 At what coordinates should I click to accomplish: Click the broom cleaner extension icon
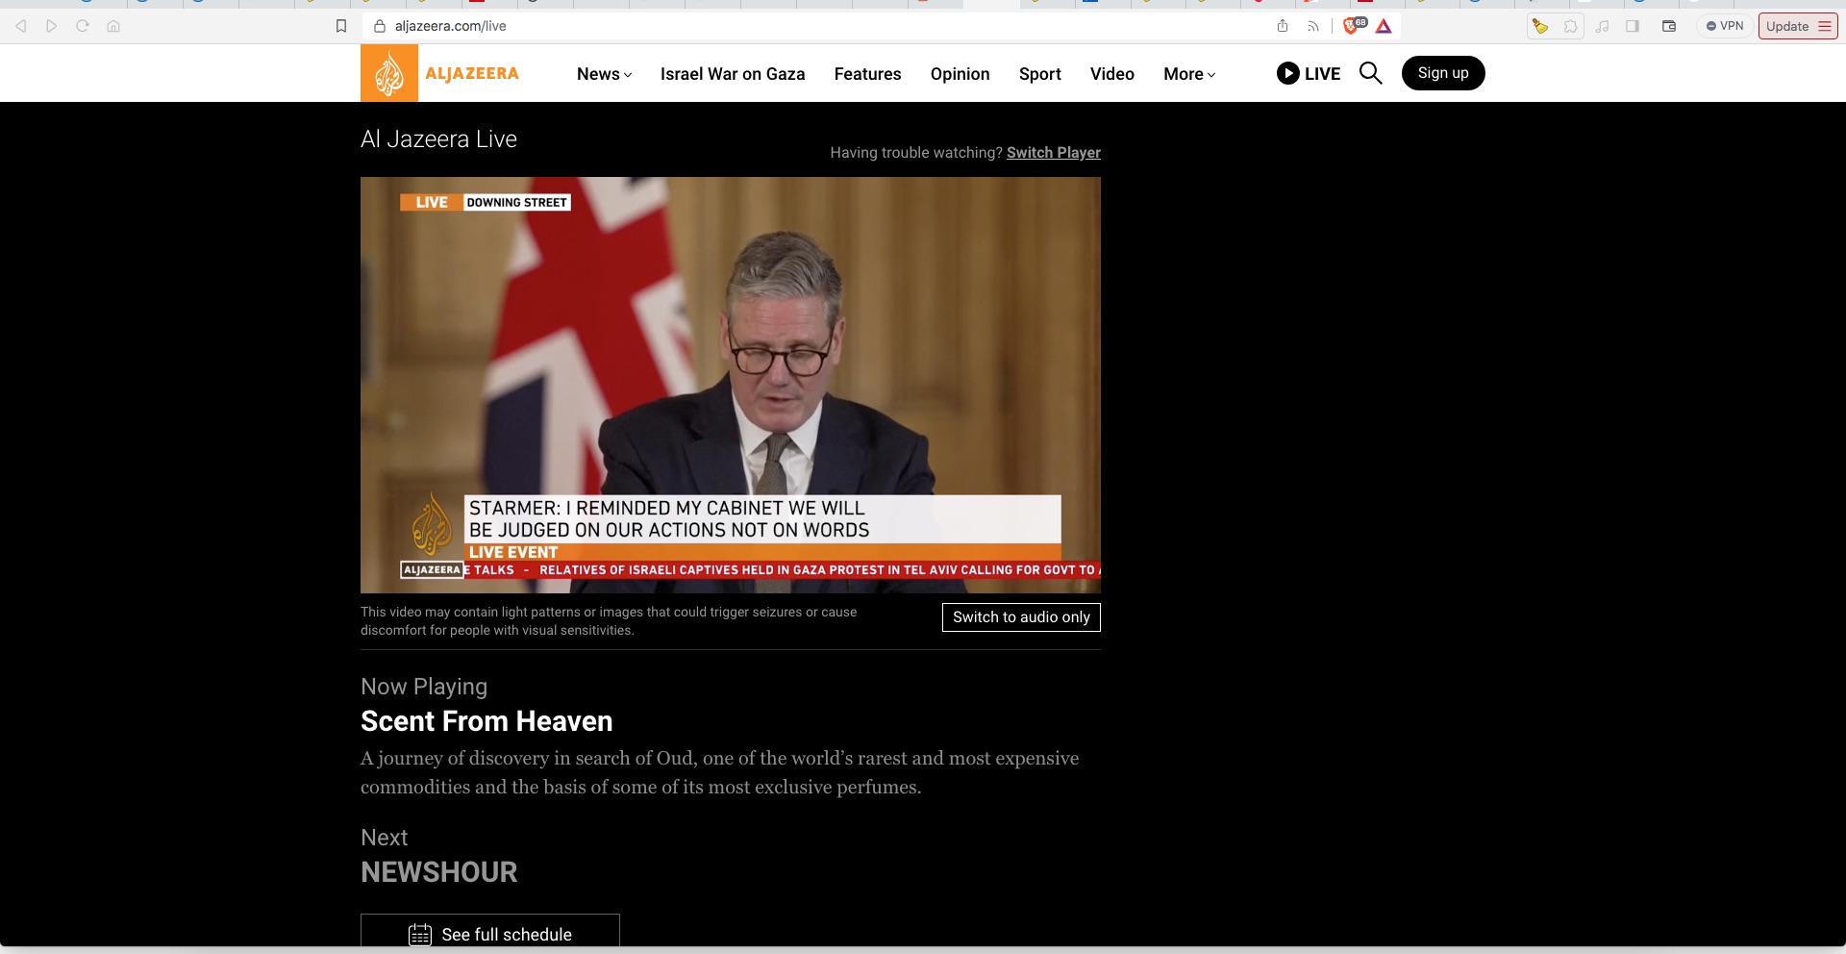[x=1540, y=26]
